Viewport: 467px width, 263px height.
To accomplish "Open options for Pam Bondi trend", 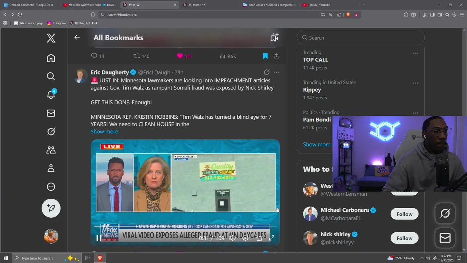I will pyautogui.click(x=415, y=113).
